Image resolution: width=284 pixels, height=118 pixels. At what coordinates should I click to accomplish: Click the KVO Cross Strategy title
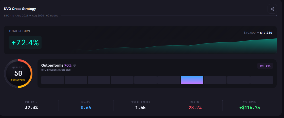[x=20, y=9]
